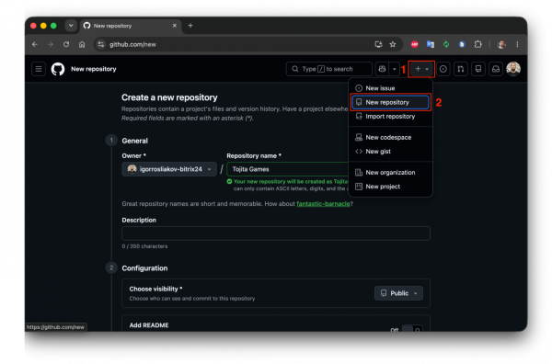View site information icon in address bar
This screenshot has height=364, width=552.
click(101, 44)
